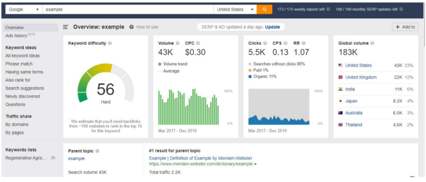Screen dimensions: 426x182
Task: Open the United Kingdom volume link
Action: pos(361,77)
